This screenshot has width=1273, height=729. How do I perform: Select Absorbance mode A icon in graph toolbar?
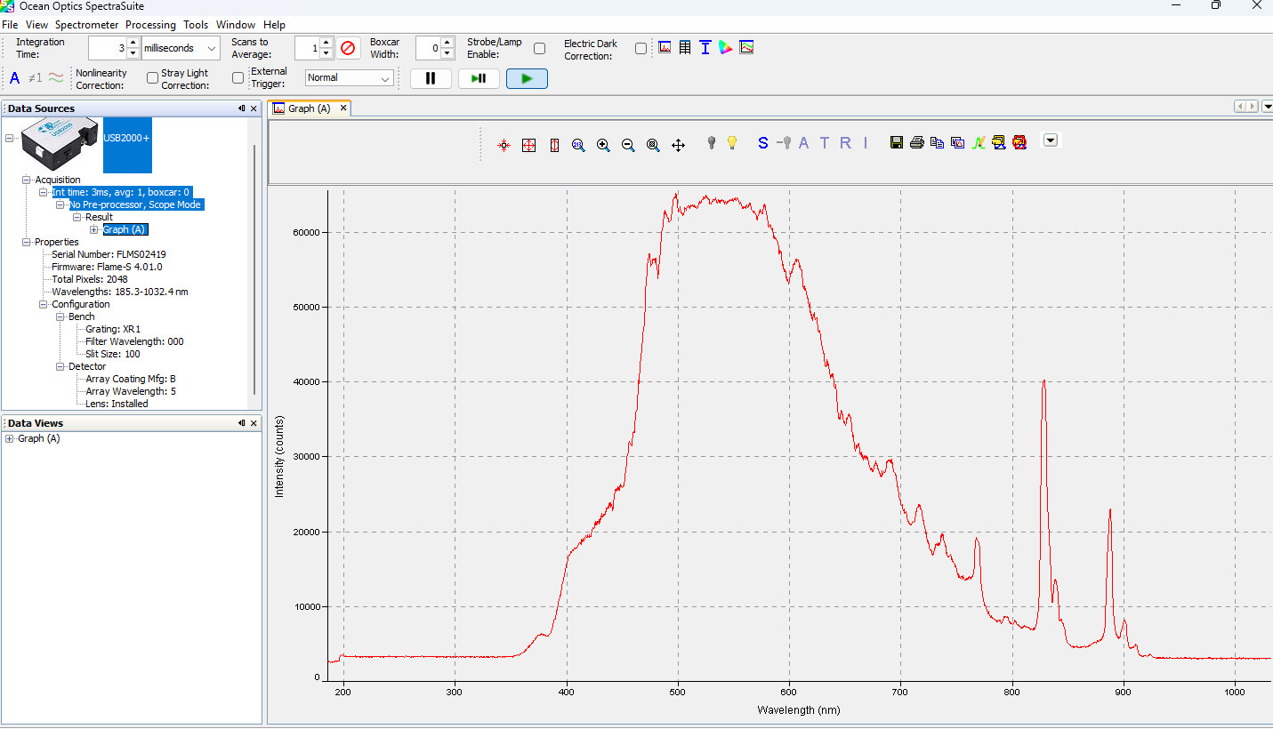point(804,142)
